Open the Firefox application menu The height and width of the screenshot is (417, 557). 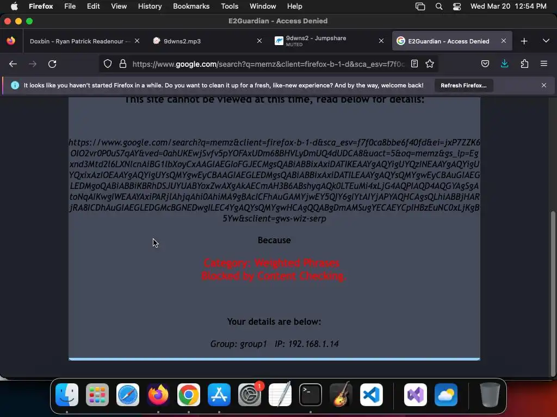tap(41, 7)
